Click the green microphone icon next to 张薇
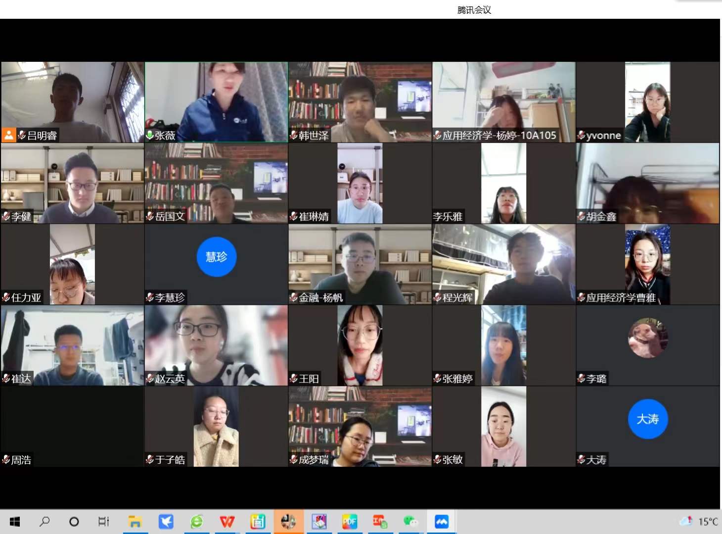 click(x=150, y=135)
